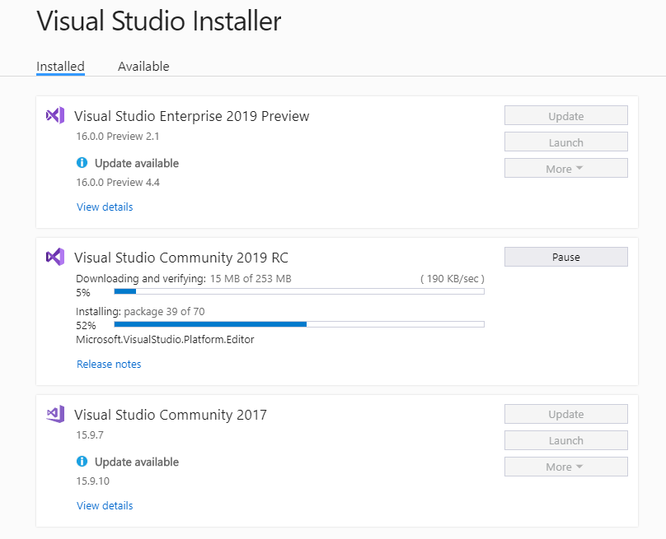Image resolution: width=666 pixels, height=539 pixels.
Task: Update Visual Studio Community 2017
Action: (x=565, y=414)
